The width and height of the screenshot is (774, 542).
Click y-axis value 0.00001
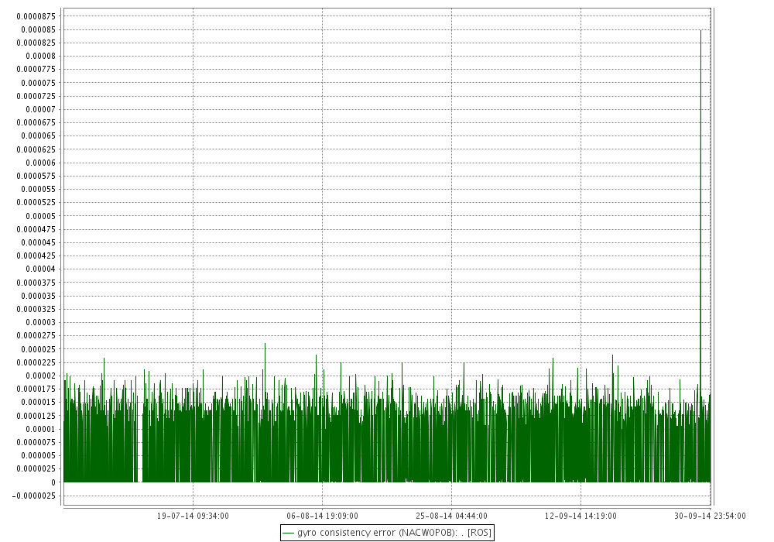click(x=41, y=429)
